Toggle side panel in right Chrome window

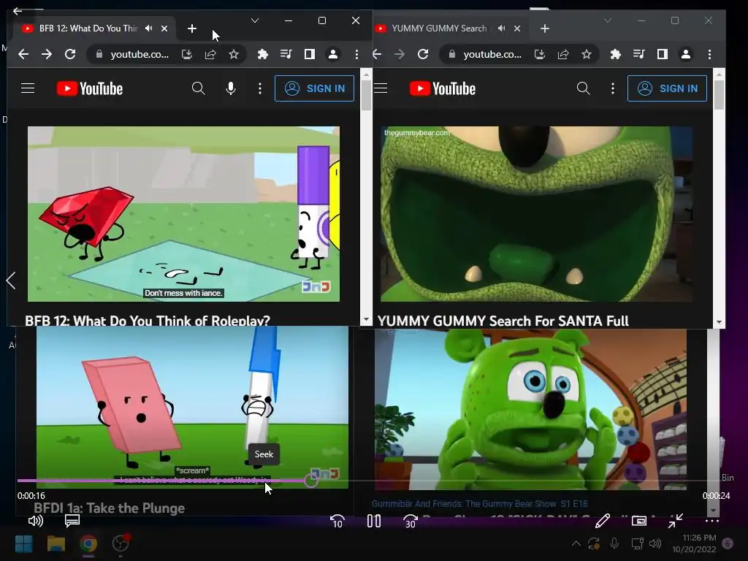click(663, 54)
